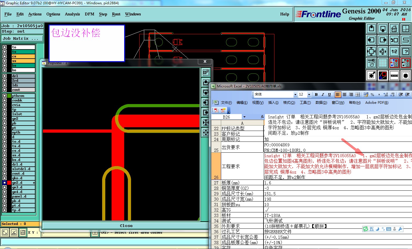Open the DFM menu
412x249 pixels.
[x=90, y=14]
